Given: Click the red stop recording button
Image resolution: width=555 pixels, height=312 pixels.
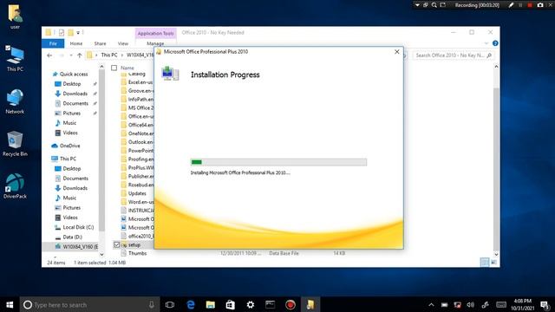Looking at the screenshot, I should 530,5.
